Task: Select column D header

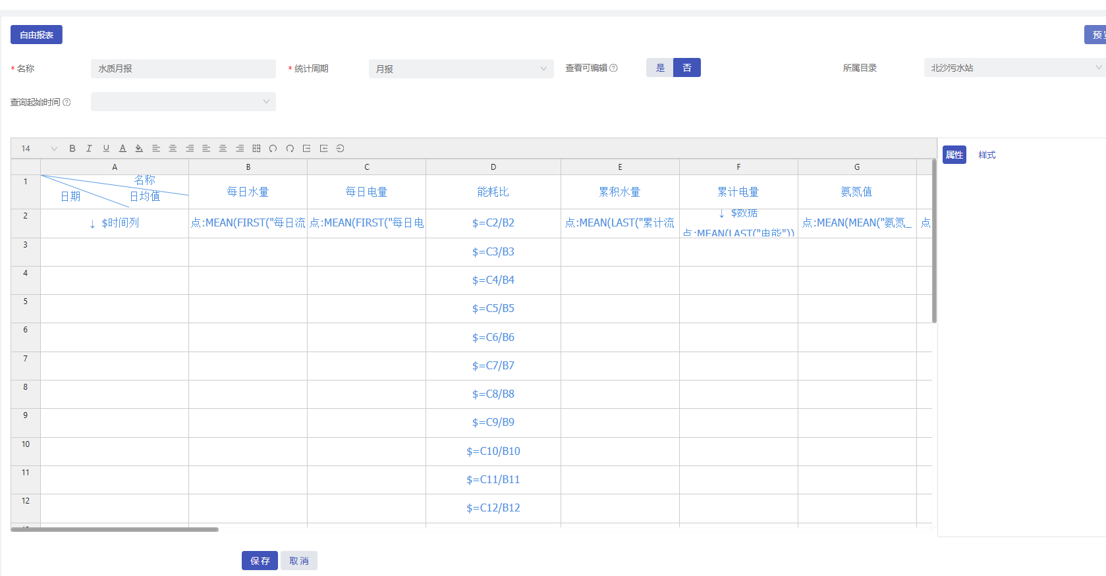Action: tap(493, 167)
